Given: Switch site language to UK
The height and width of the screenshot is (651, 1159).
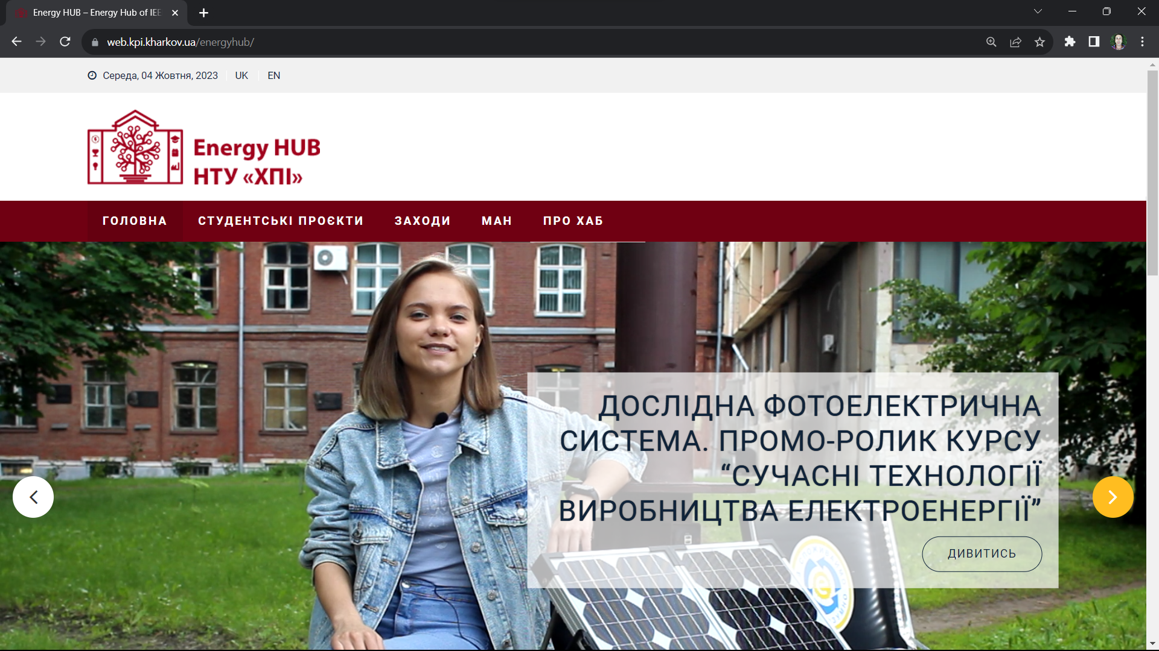Looking at the screenshot, I should pos(241,75).
